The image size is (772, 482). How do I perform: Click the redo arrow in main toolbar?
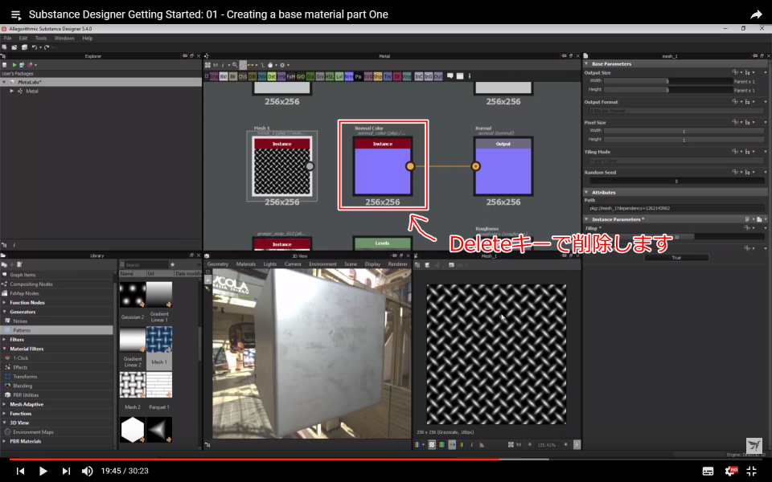47,47
